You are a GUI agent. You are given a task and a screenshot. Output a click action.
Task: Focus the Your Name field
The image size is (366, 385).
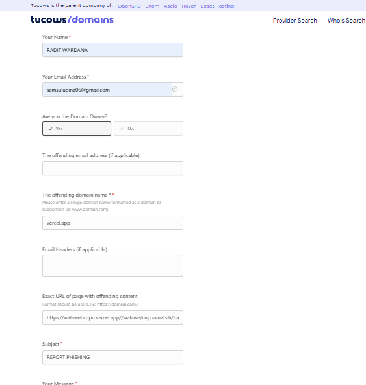click(112, 50)
